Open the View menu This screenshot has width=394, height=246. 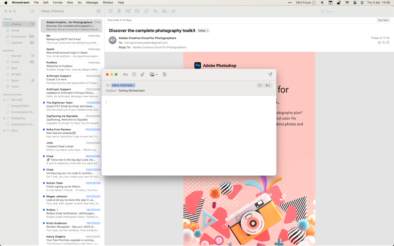tap(70, 3)
